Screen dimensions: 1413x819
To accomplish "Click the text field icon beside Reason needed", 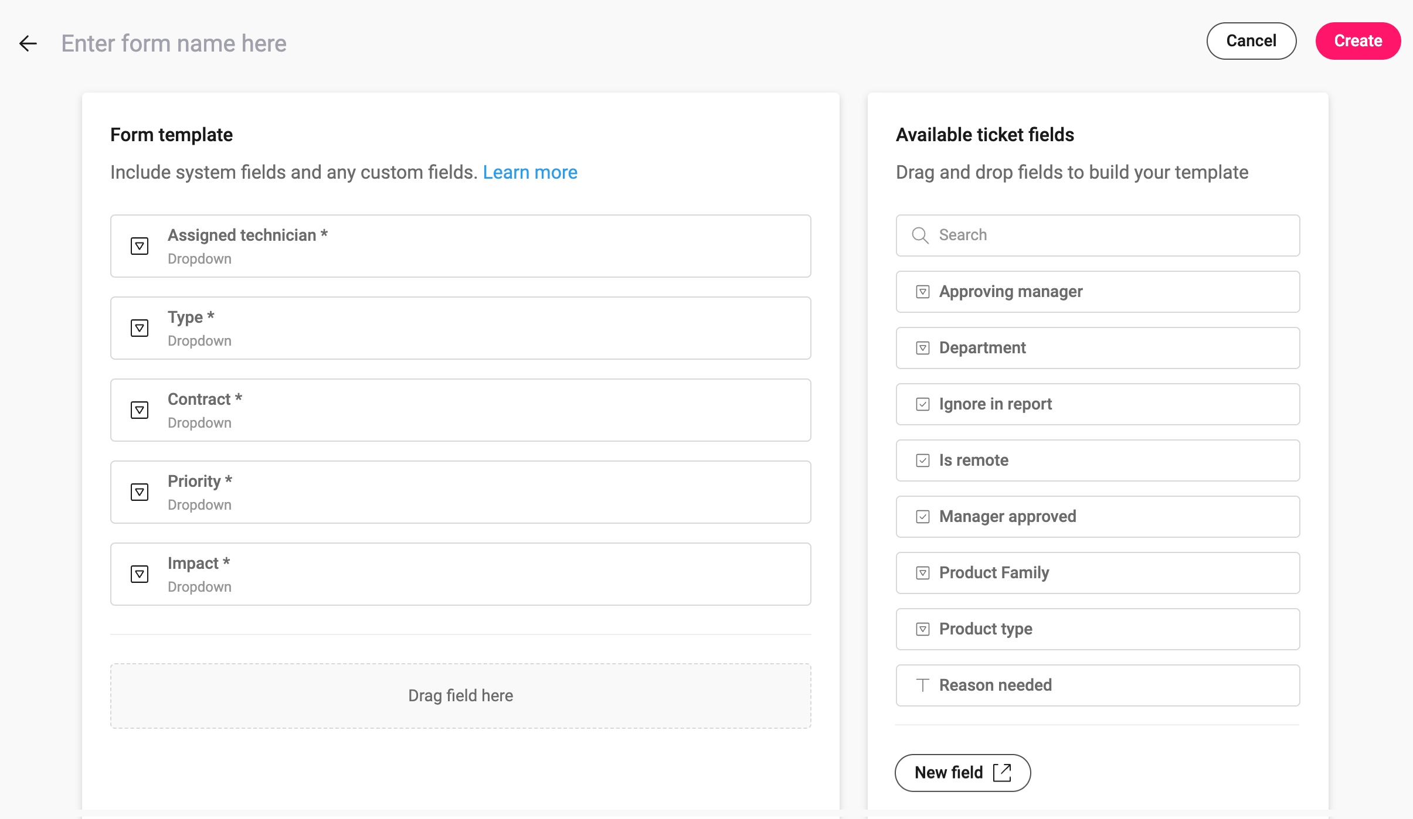I will pos(923,684).
